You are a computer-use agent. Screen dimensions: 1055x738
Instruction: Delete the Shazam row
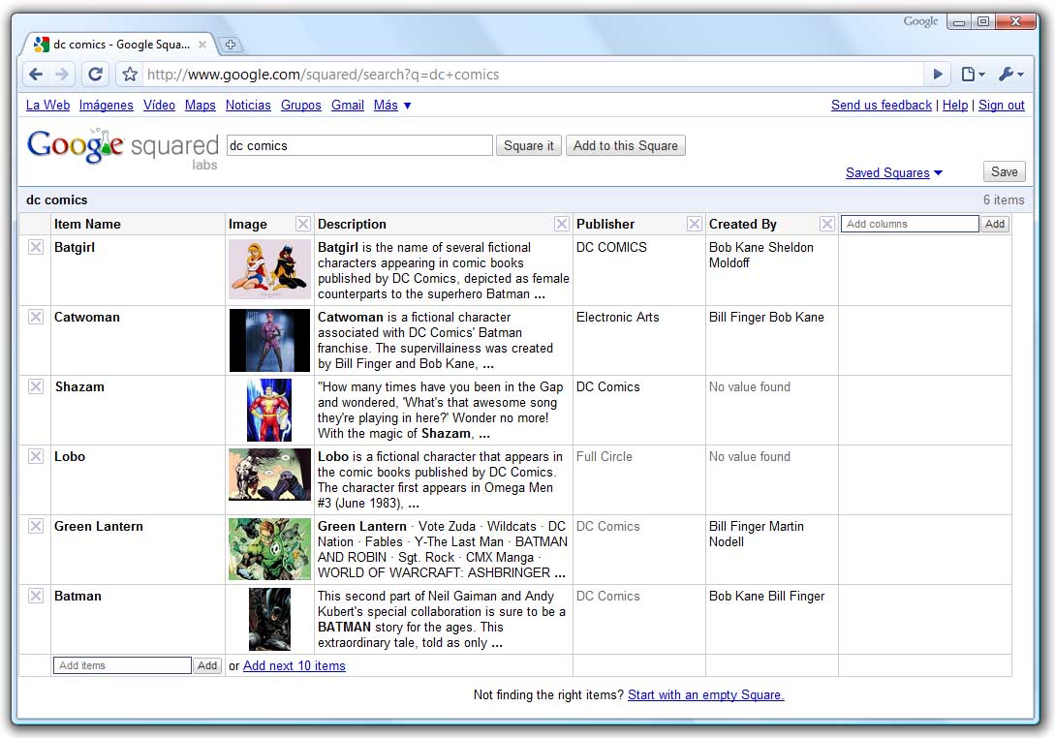[x=36, y=386]
